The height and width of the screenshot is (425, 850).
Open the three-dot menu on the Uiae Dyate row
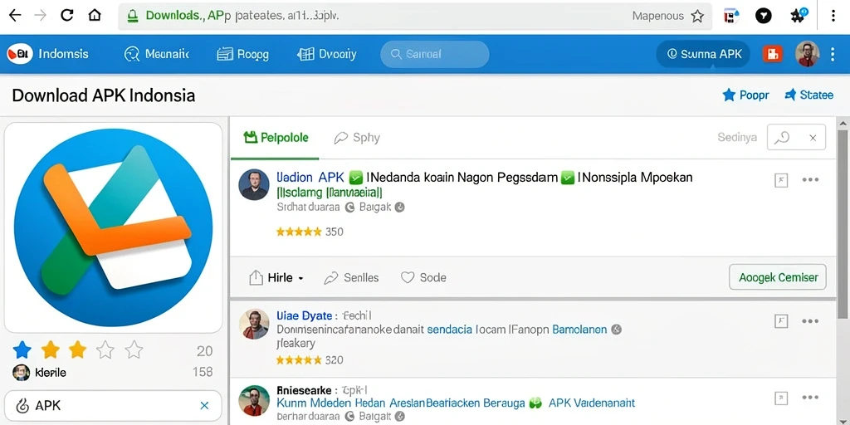pyautogui.click(x=810, y=321)
